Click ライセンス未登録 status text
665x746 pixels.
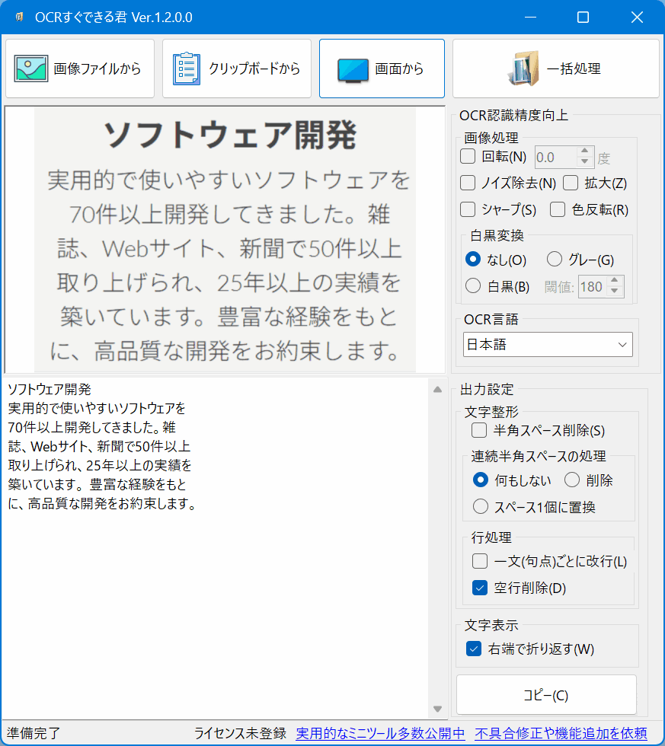[240, 733]
